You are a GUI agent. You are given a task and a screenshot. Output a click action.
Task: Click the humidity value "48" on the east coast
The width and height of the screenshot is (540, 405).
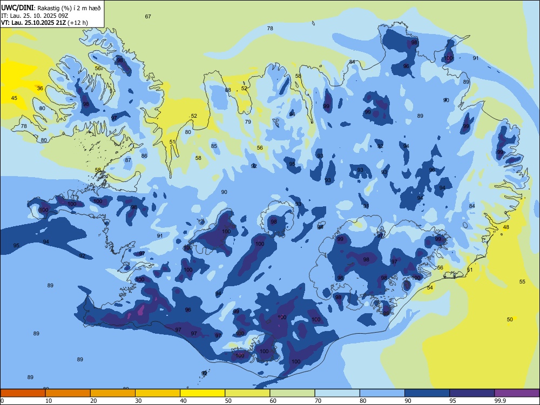tap(506, 227)
